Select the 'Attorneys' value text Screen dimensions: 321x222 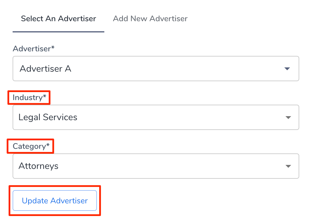coord(38,166)
